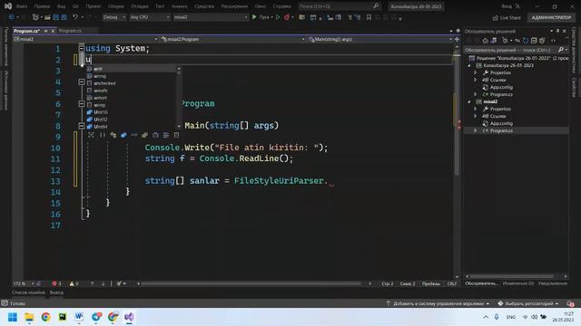Open the Debug configuration dropdown
Image resolution: width=581 pixels, height=326 pixels.
coord(114,17)
